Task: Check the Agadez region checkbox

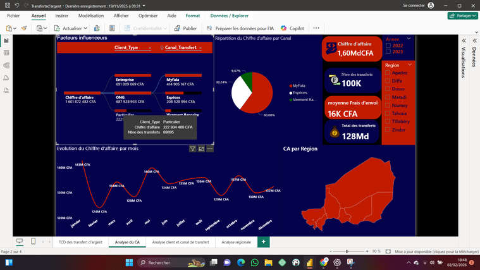Action: pyautogui.click(x=388, y=73)
